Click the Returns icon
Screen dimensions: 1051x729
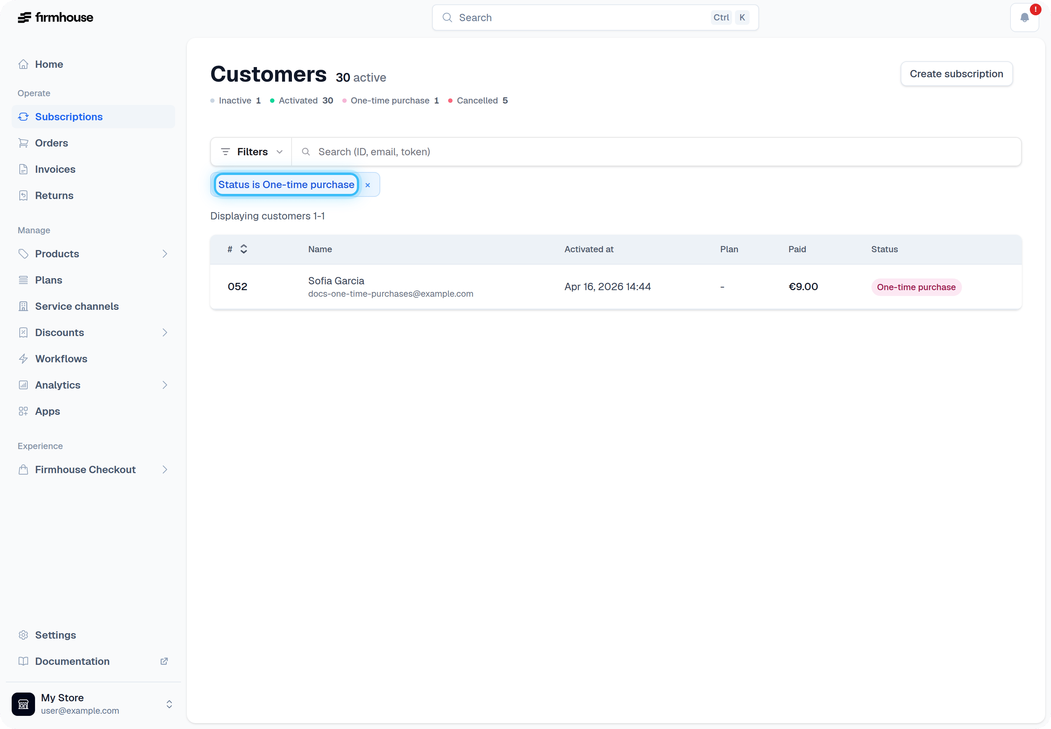[x=23, y=195]
